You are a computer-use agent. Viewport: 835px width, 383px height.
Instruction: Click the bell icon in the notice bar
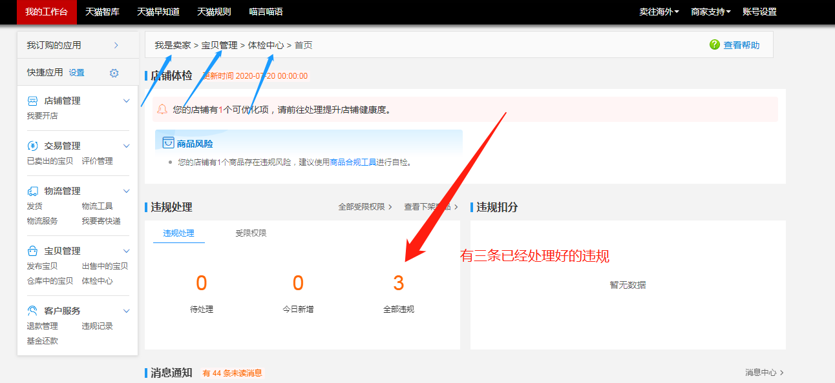click(162, 109)
